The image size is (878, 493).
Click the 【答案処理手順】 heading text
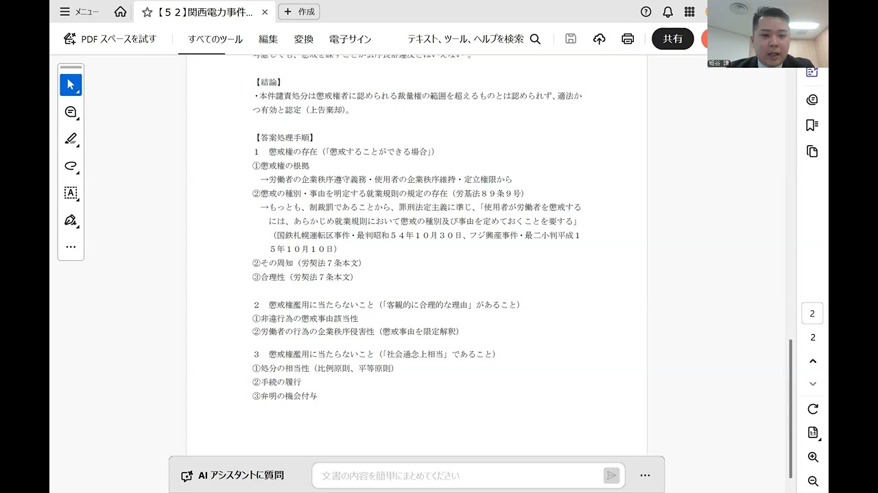pos(285,138)
